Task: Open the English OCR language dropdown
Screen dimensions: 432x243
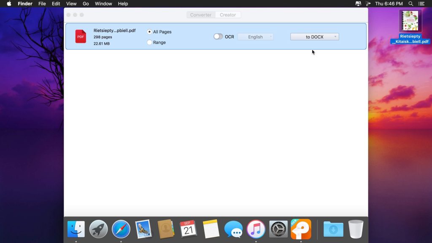Action: pyautogui.click(x=255, y=37)
